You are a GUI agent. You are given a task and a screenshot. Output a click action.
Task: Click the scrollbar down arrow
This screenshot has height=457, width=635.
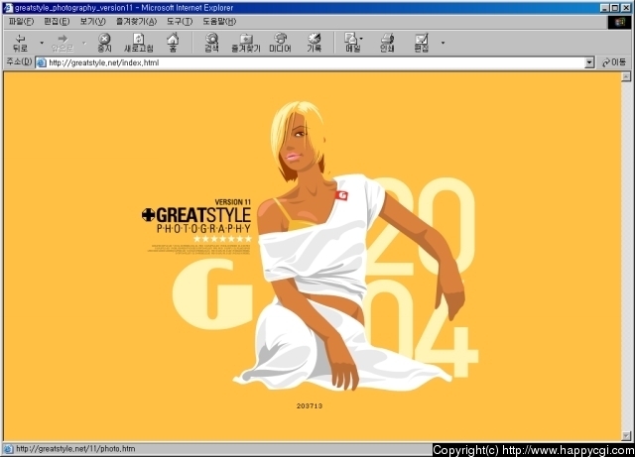[x=626, y=436]
